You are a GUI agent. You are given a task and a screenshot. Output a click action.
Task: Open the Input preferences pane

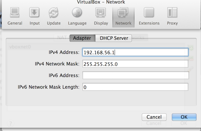34,16
